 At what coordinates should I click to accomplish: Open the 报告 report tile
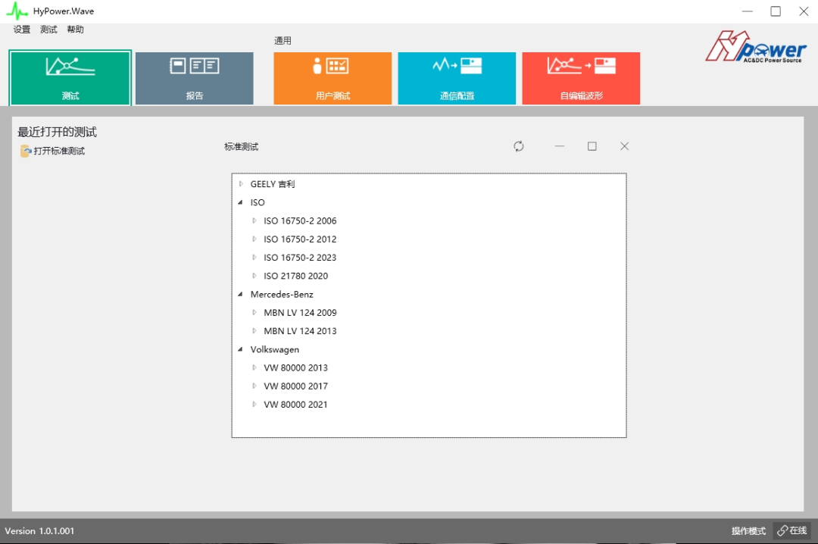pos(195,78)
